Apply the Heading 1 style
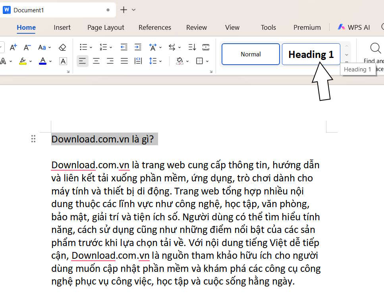 [311, 54]
